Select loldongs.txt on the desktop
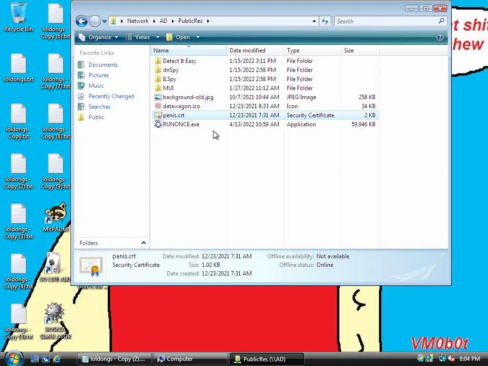The width and height of the screenshot is (488, 366). pos(19,68)
